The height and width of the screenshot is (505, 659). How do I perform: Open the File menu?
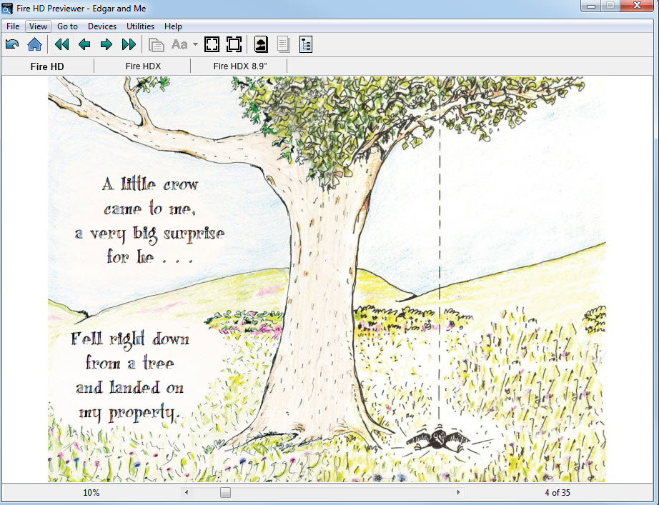pyautogui.click(x=13, y=26)
